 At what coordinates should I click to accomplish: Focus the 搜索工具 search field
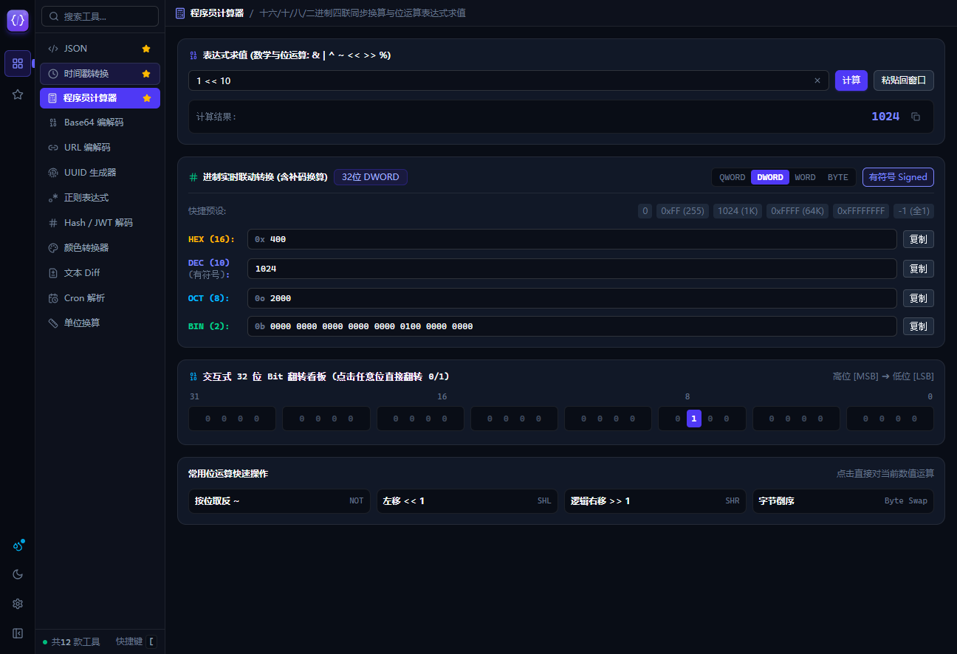click(100, 16)
